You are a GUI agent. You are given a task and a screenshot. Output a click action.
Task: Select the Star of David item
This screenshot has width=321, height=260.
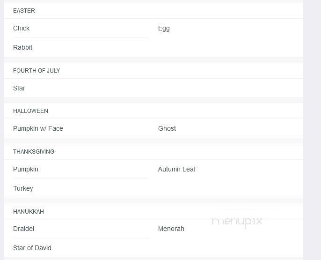(32, 248)
